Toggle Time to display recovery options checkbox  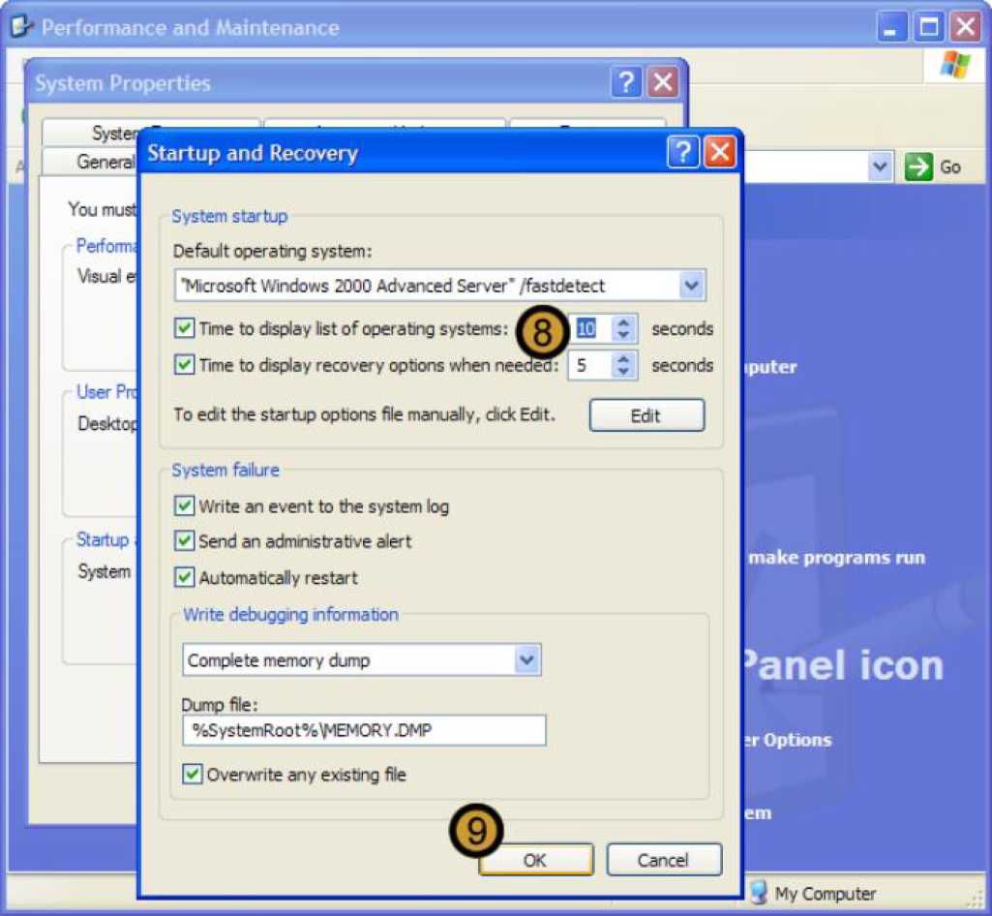[x=184, y=365]
